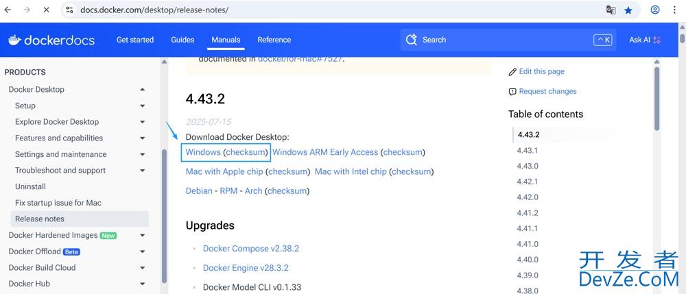Click the Edit this page pencil icon
Screen dimensions: 686x294
click(512, 72)
